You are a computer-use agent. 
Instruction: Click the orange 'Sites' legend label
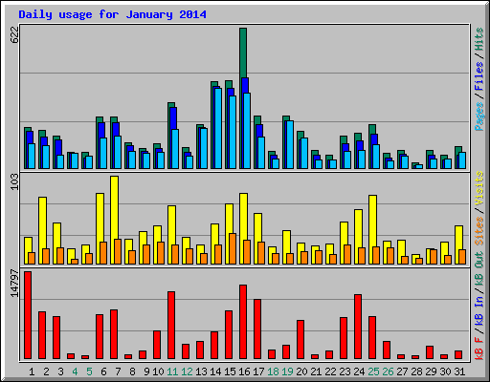[x=479, y=231]
